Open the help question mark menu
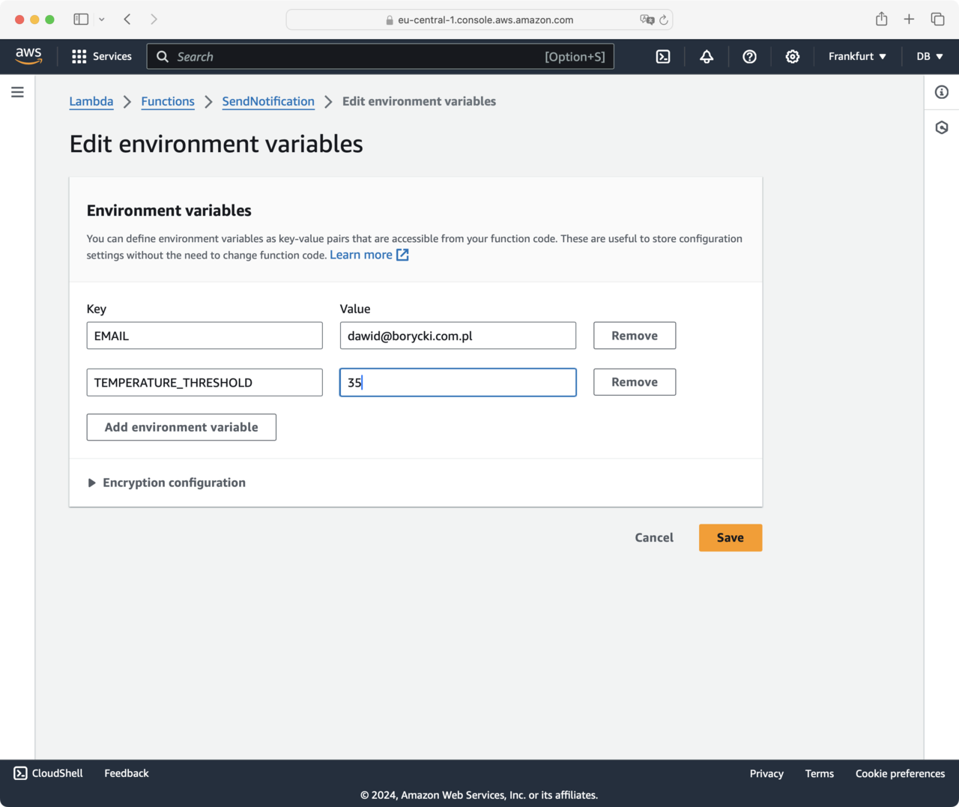The image size is (959, 807). click(x=749, y=57)
